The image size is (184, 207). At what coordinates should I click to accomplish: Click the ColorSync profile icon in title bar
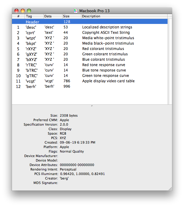click(x=76, y=11)
